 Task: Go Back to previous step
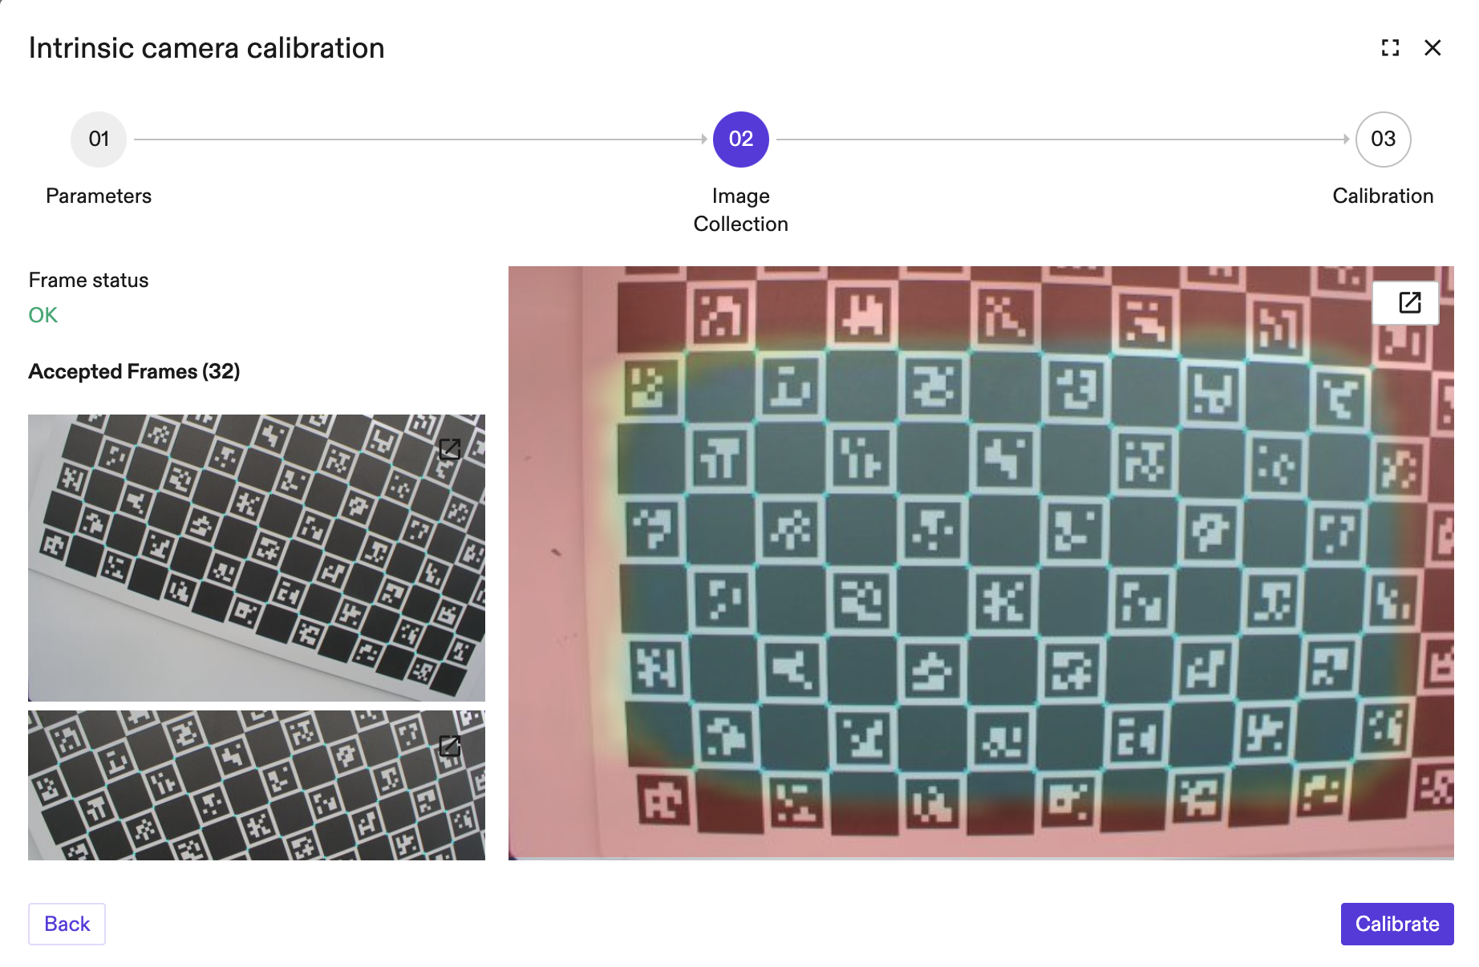tap(67, 924)
